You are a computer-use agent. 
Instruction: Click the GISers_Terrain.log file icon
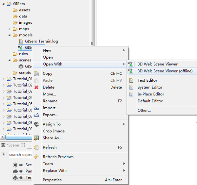[x=21, y=41]
